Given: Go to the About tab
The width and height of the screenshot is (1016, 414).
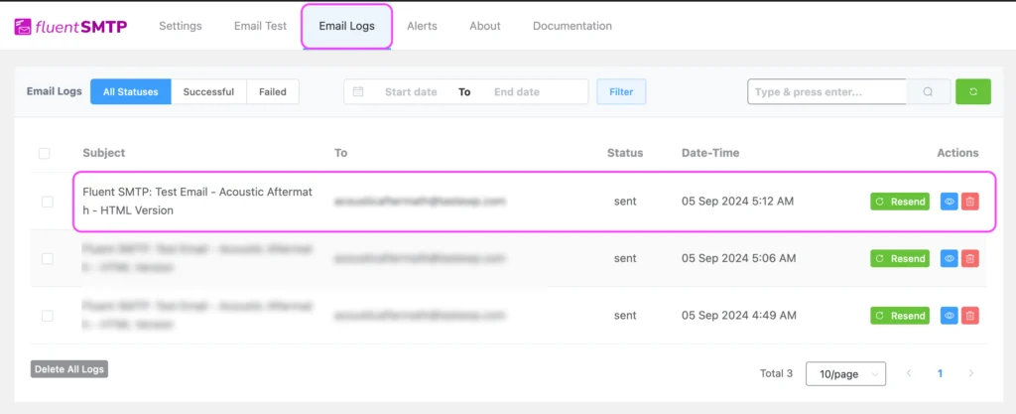Looking at the screenshot, I should pyautogui.click(x=484, y=26).
